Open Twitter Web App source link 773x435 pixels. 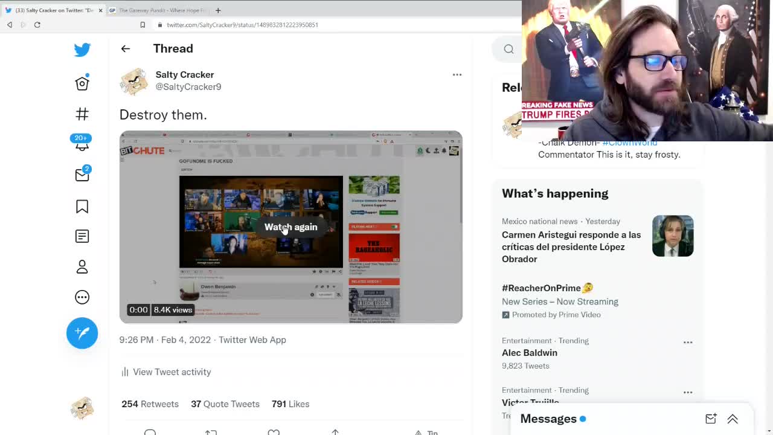point(252,340)
